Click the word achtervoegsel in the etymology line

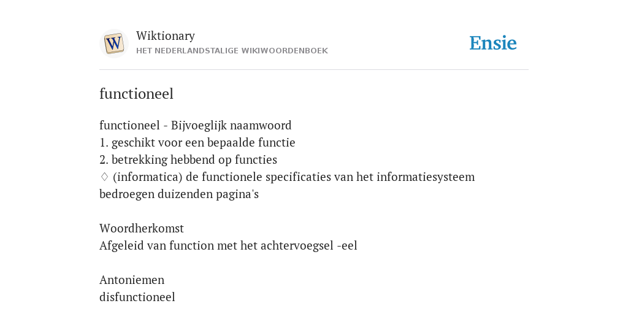click(x=297, y=245)
